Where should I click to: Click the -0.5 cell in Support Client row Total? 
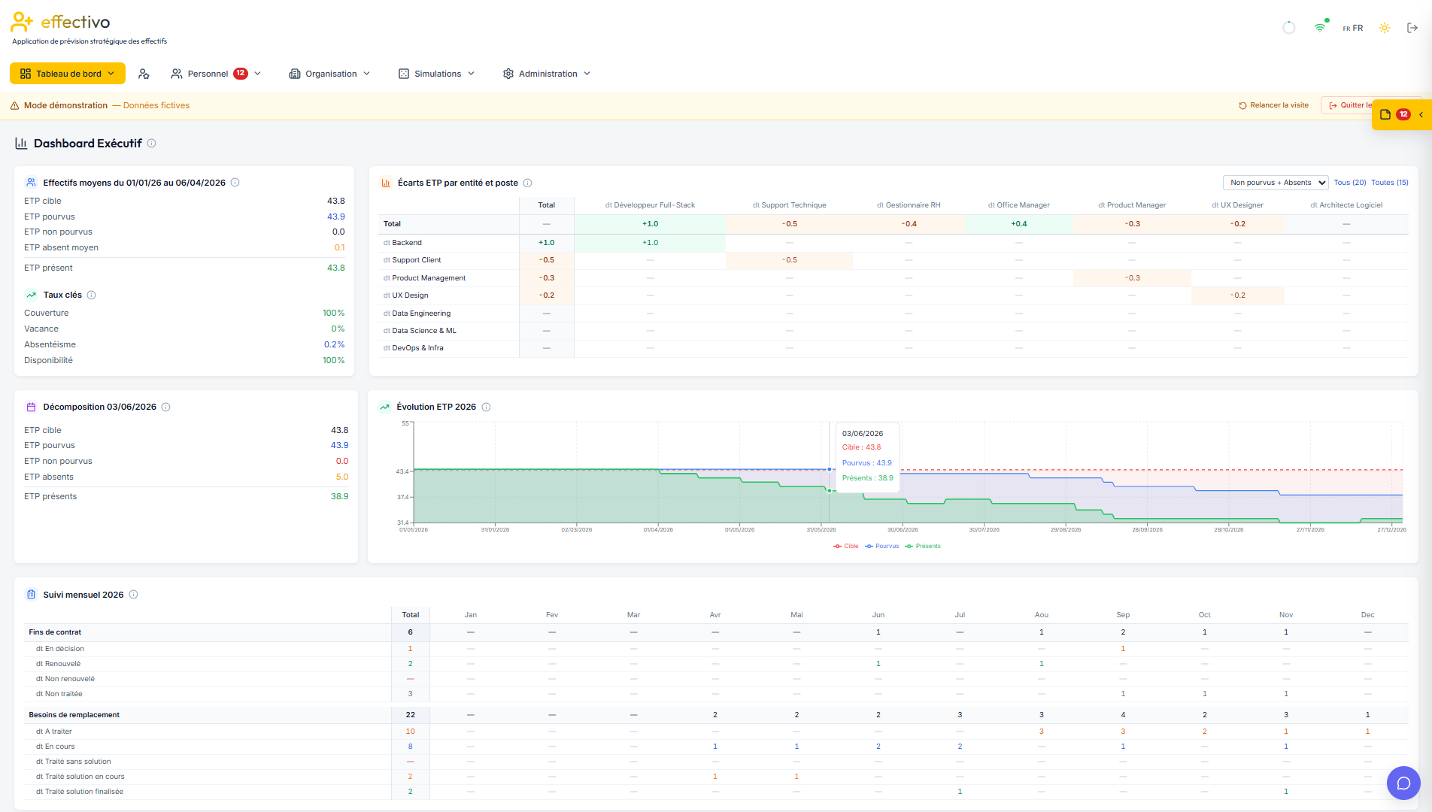click(547, 260)
